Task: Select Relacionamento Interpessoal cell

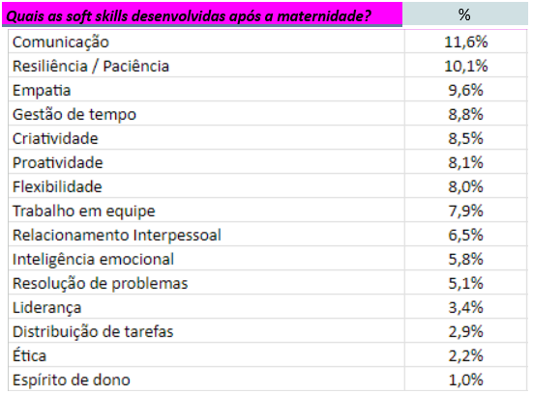Action: click(206, 234)
